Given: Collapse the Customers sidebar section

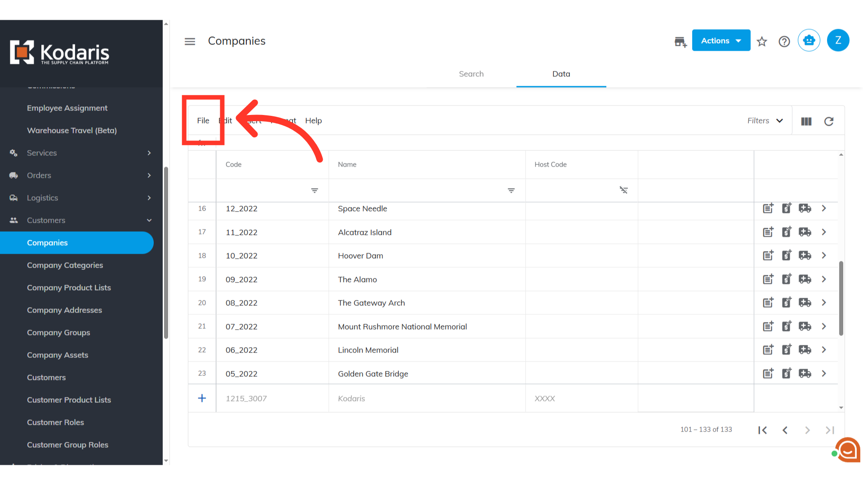Looking at the screenshot, I should click(81, 220).
